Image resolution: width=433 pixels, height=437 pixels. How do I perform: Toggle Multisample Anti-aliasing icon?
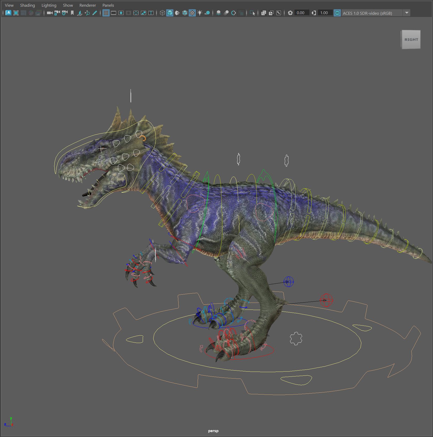tap(234, 13)
